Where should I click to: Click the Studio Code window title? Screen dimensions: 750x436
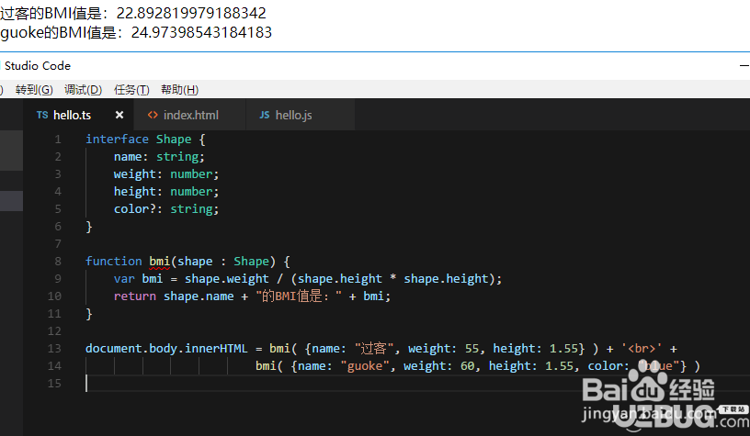[38, 65]
